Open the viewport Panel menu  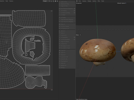103,1
